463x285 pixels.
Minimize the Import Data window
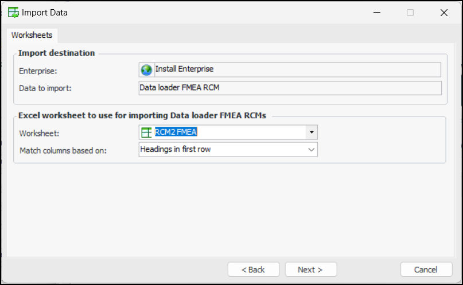[377, 12]
